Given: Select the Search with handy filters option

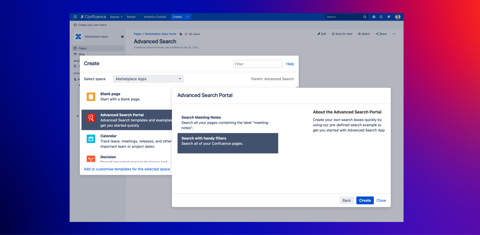Looking at the screenshot, I should [228, 143].
